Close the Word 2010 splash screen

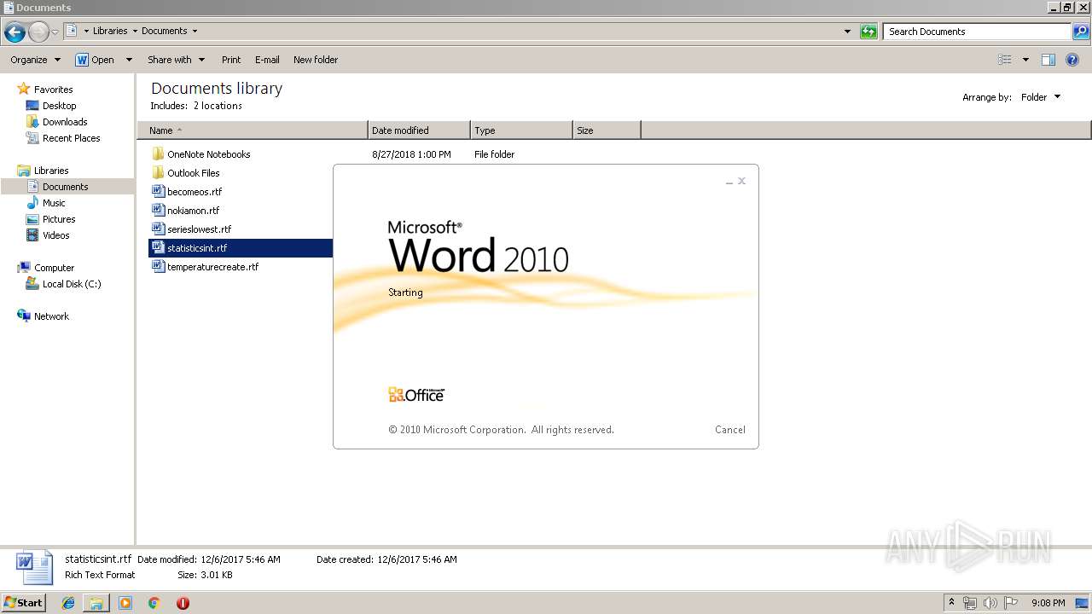742,181
